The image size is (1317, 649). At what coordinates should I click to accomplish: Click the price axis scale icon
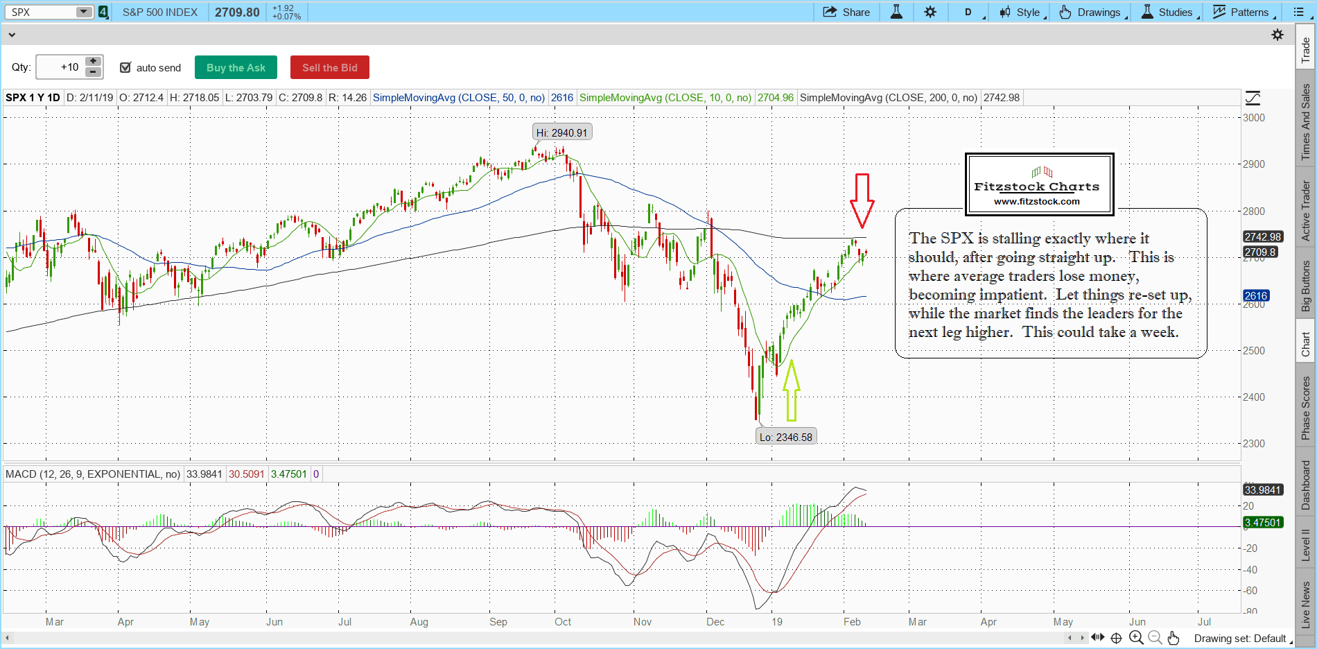[1253, 98]
